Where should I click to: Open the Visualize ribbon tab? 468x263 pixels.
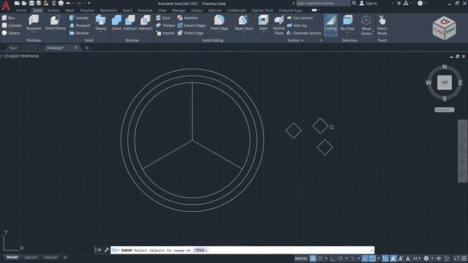(x=87, y=10)
